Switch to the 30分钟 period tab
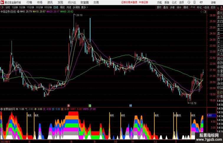This screenshot has height=143, width=223. tap(39, 7)
